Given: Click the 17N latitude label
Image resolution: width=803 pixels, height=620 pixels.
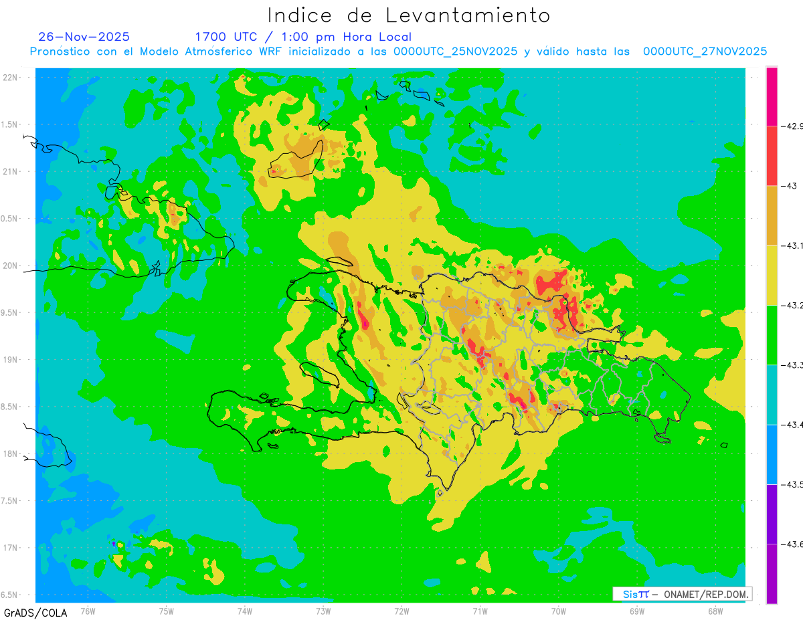Looking at the screenshot, I should (9, 548).
